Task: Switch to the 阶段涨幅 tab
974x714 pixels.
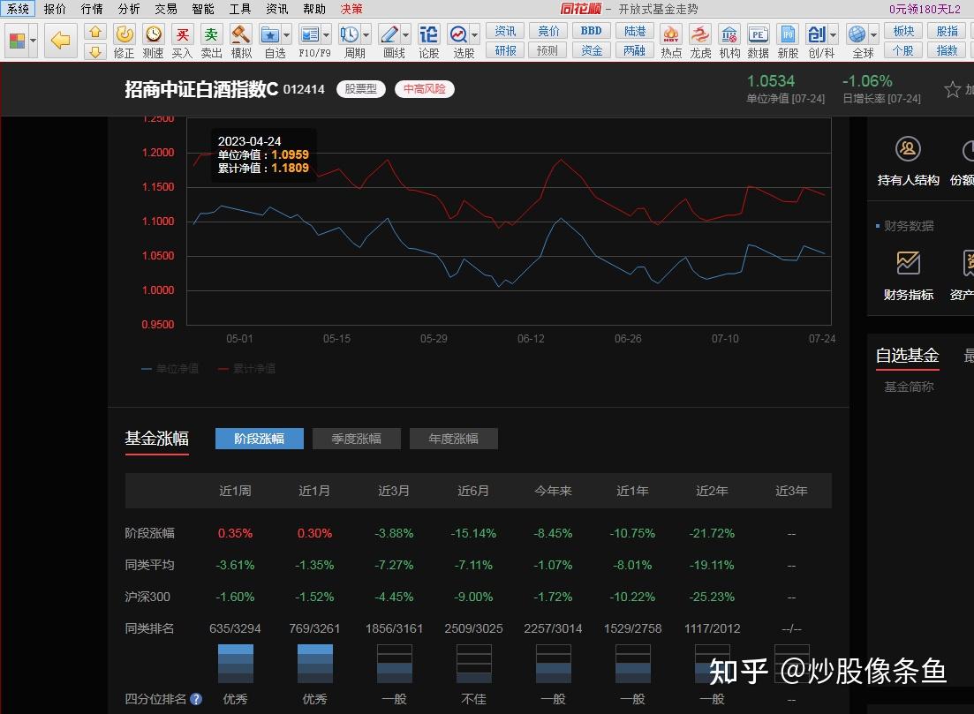Action: pyautogui.click(x=260, y=439)
